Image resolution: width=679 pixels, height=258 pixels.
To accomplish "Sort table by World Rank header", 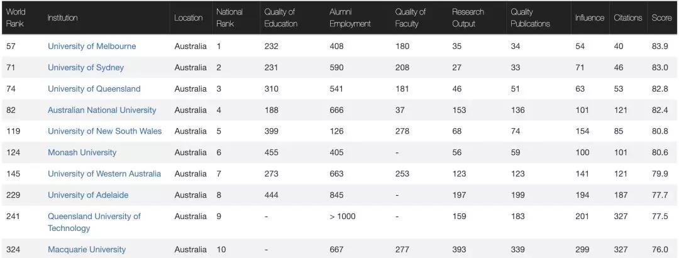I will pos(16,18).
